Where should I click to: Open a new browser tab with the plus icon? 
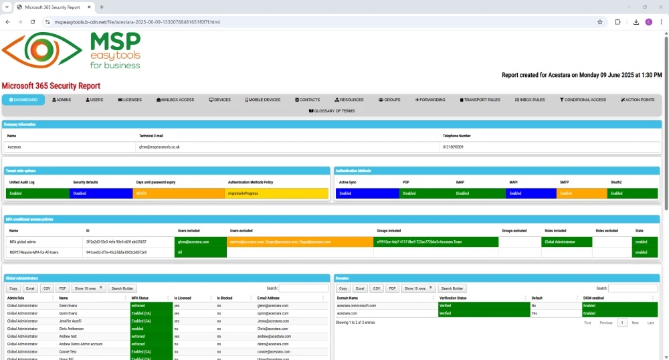(102, 7)
